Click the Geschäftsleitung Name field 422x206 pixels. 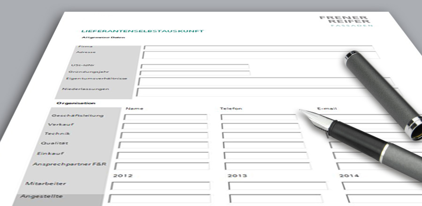(165, 117)
